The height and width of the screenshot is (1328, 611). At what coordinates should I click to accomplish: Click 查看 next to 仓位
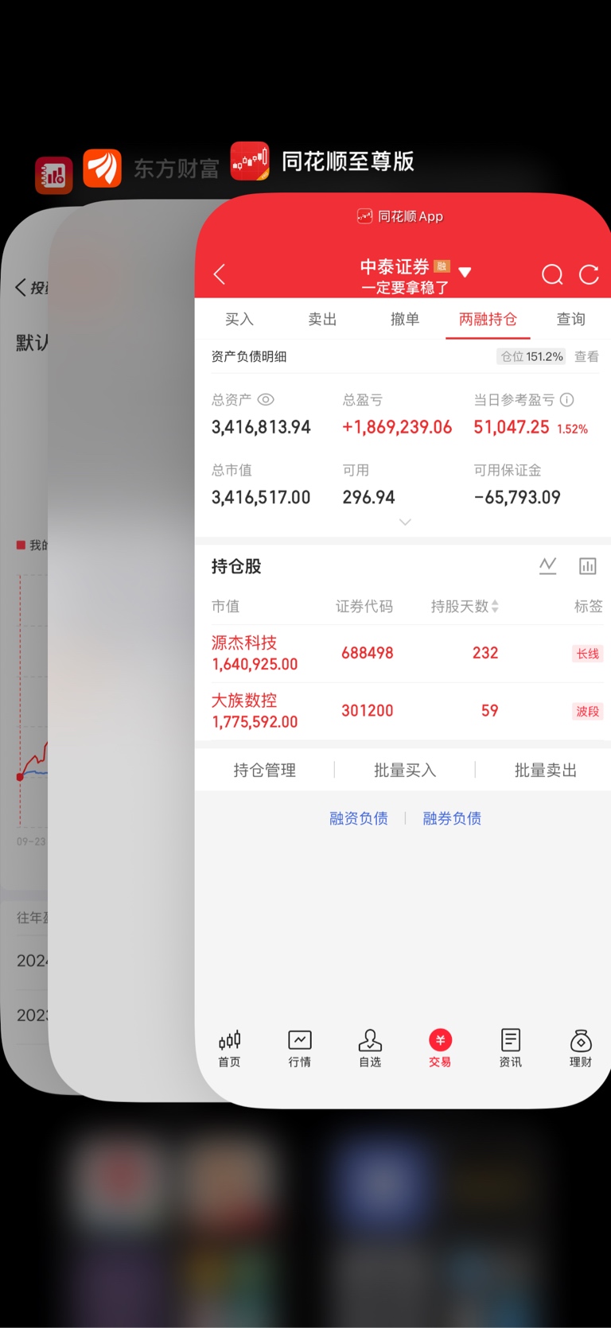[586, 356]
